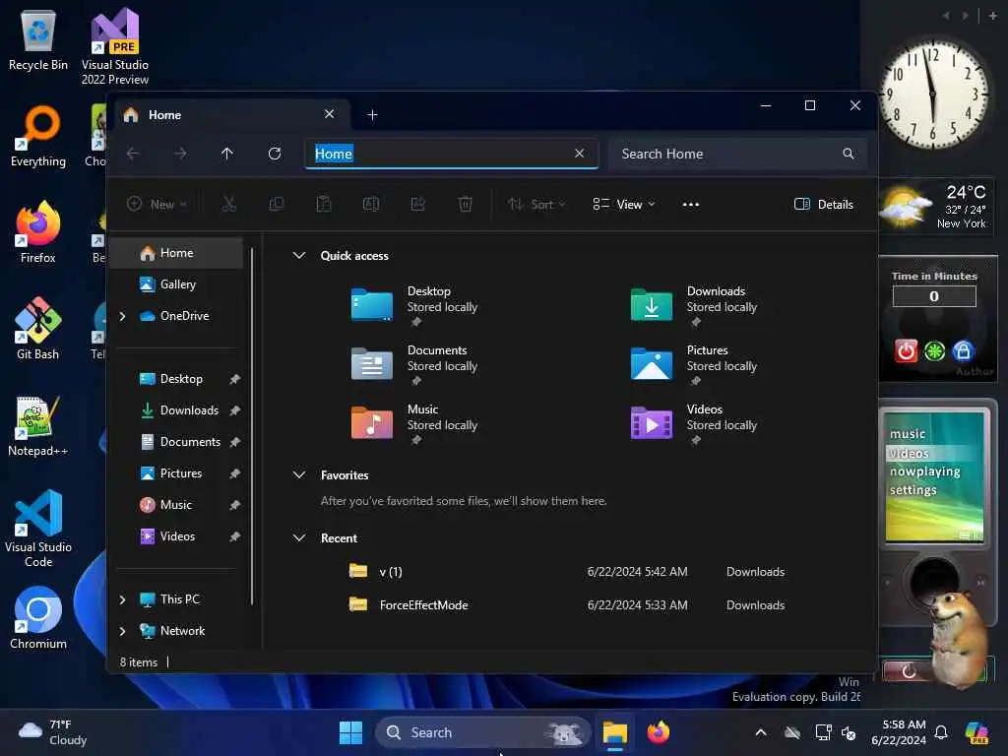Image resolution: width=1008 pixels, height=756 pixels.
Task: Collapse the Recent section
Action: (x=299, y=538)
